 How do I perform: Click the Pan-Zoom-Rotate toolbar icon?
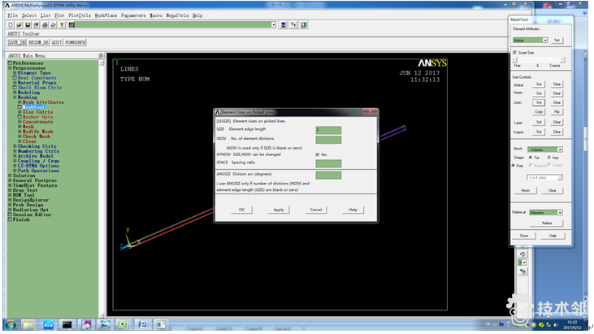(36, 25)
